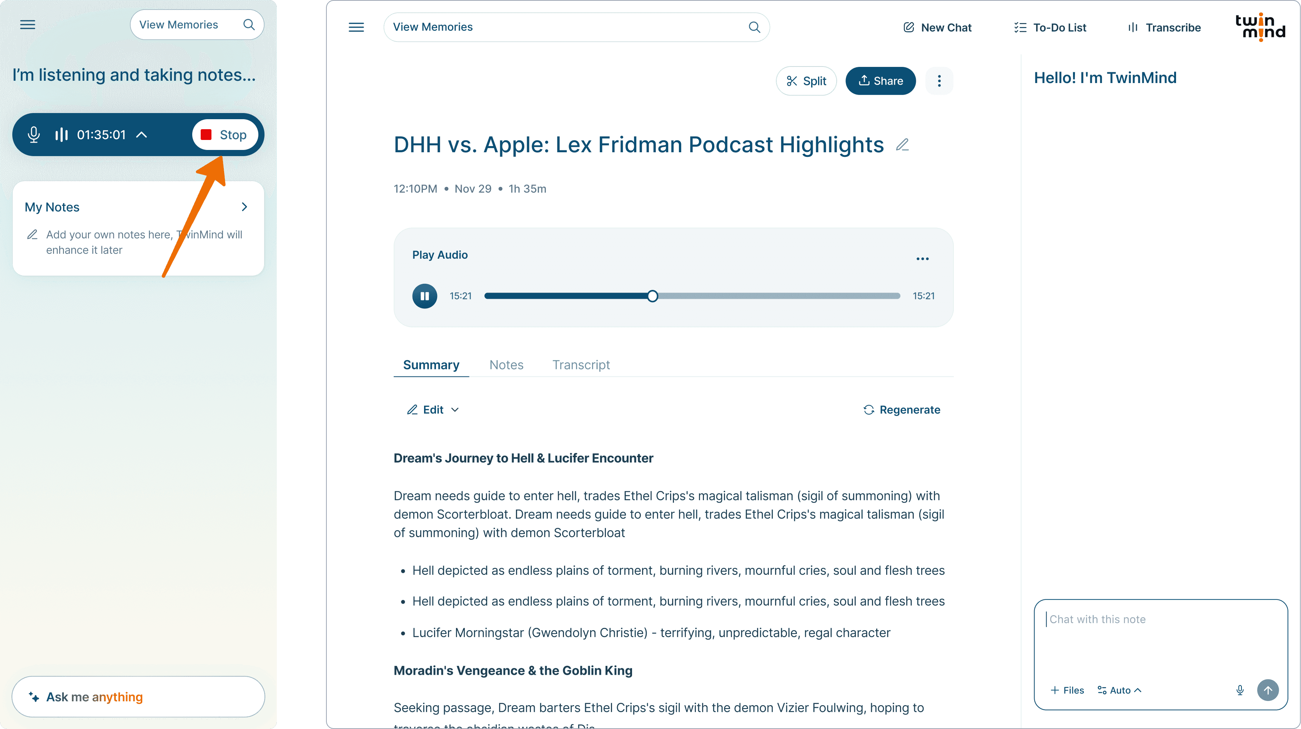Click search icon in left panel View Memories
1301x729 pixels.
(x=249, y=25)
